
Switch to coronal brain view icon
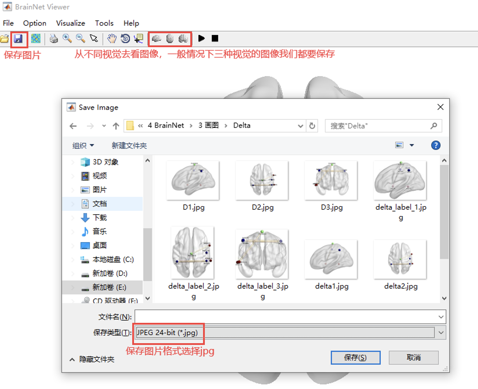pyautogui.click(x=183, y=39)
